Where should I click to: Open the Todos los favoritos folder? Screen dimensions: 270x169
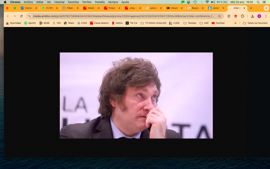255,23
